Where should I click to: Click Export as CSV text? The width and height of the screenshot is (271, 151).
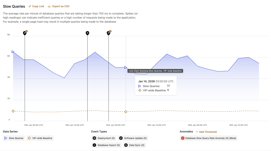61,6
